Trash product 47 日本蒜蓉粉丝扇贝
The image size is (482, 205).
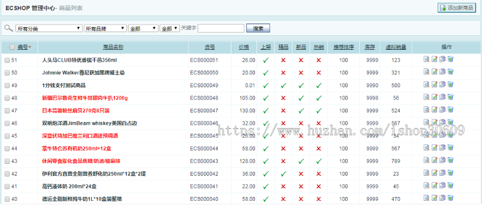pos(450,109)
